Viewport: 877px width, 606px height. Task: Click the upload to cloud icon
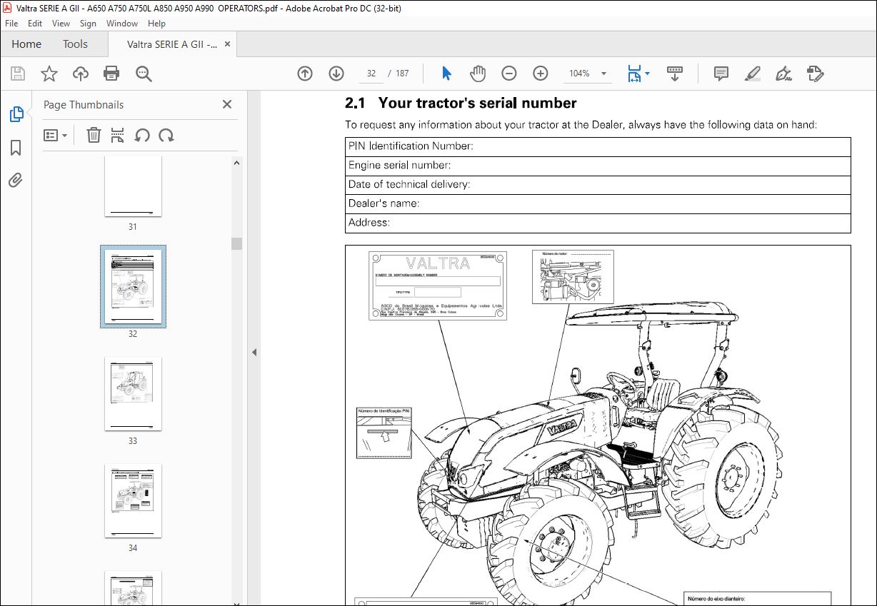(x=81, y=74)
